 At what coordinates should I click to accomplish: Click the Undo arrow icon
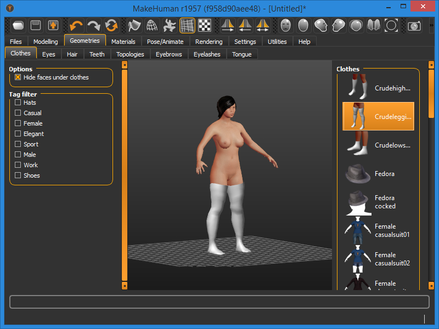click(x=76, y=25)
